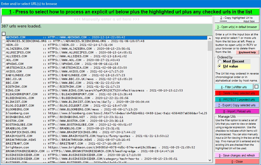Select the BOSTON.COM list row
This screenshot has width=261, height=165.
pos(106,121)
